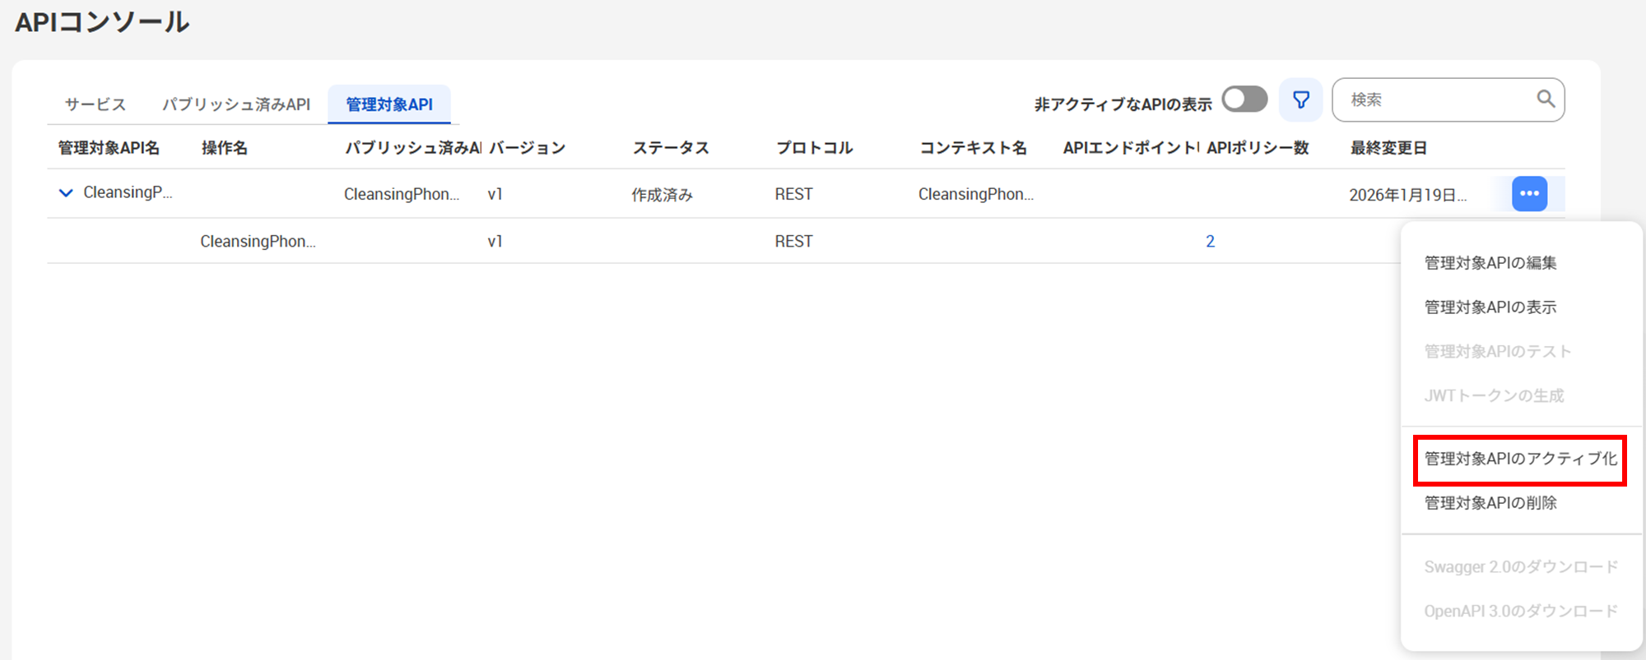Click the パブリッシュ済みAPI column header in the table

[413, 148]
